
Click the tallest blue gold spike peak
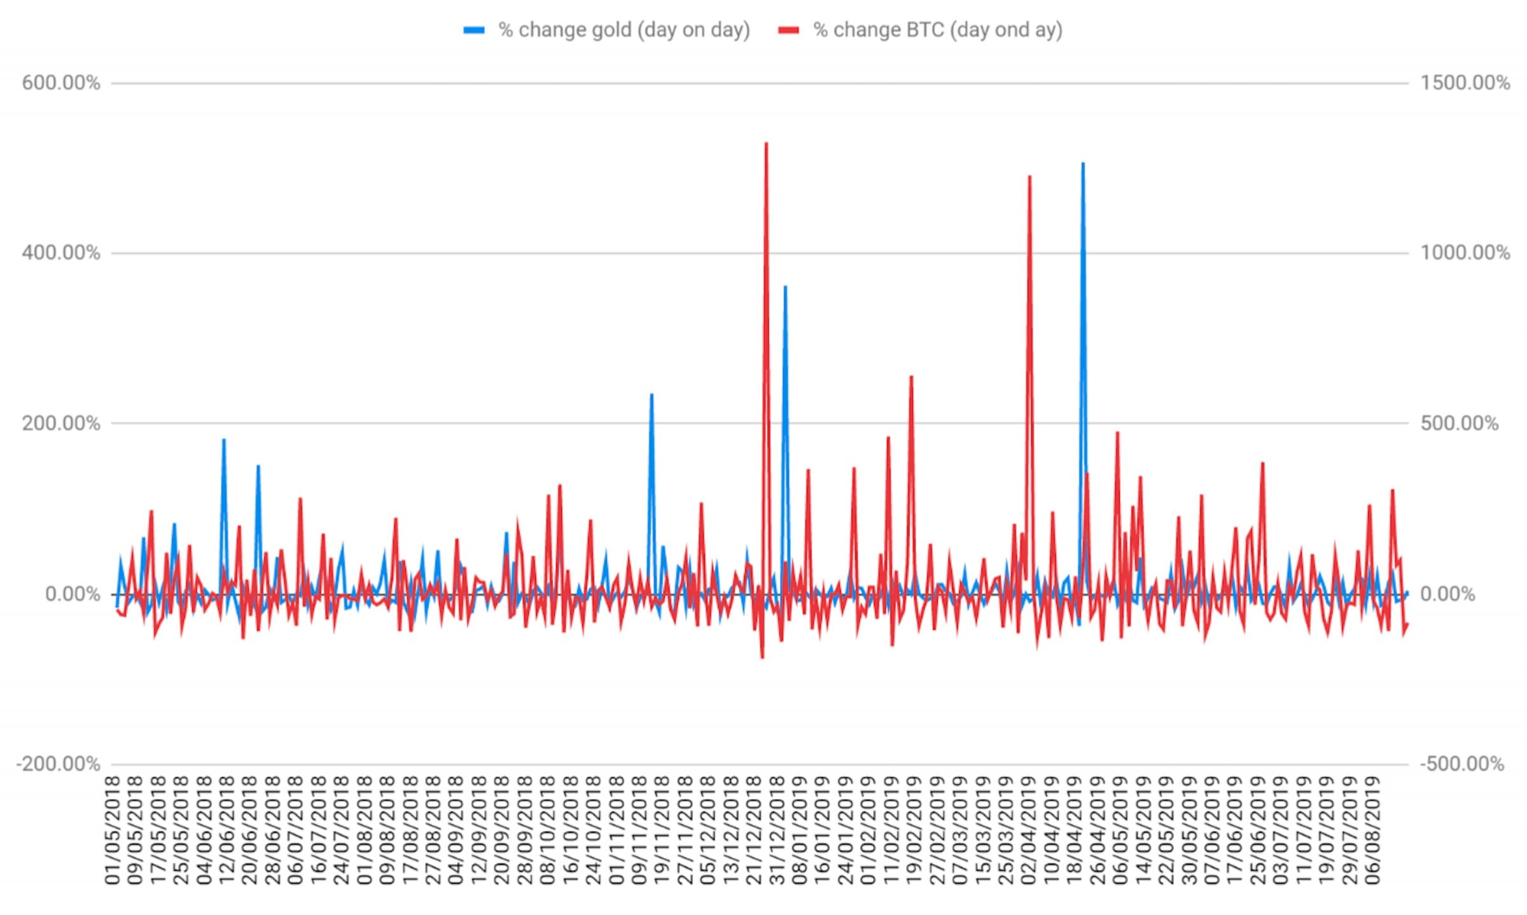(1083, 164)
